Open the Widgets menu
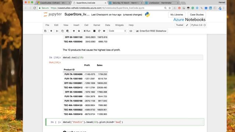The height and width of the screenshot is (132, 235). pyautogui.click(x=119, y=25)
